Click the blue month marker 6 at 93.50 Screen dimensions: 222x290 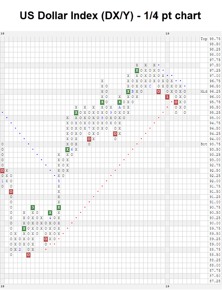pyautogui.click(x=72, y=149)
